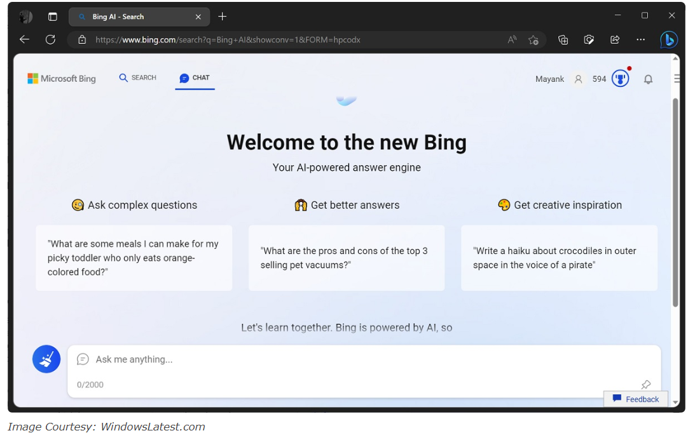The height and width of the screenshot is (433, 688).
Task: Click the 'Your AI-powered answer engine' subtitle
Action: click(x=347, y=168)
